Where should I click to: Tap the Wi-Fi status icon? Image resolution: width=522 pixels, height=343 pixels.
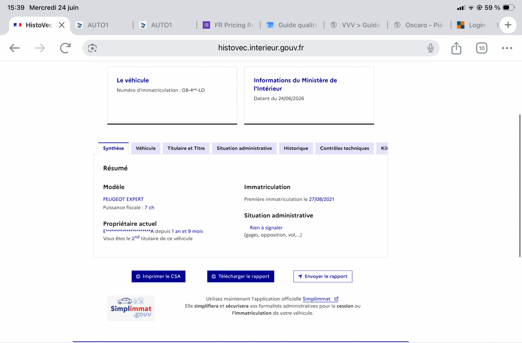(471, 8)
